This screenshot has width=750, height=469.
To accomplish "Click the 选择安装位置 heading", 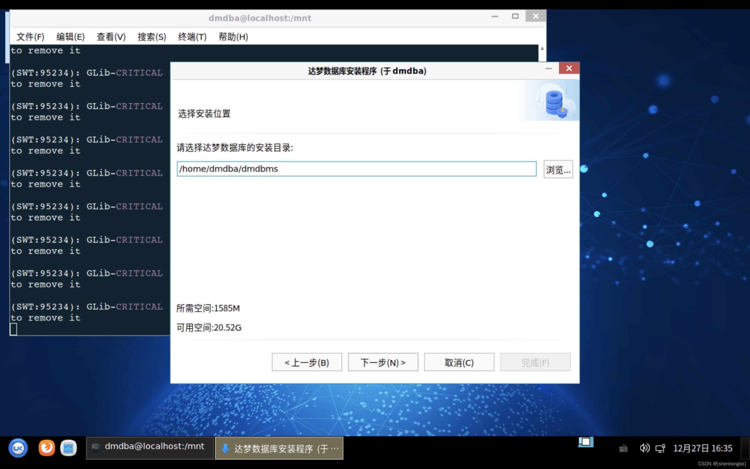I will pos(204,114).
